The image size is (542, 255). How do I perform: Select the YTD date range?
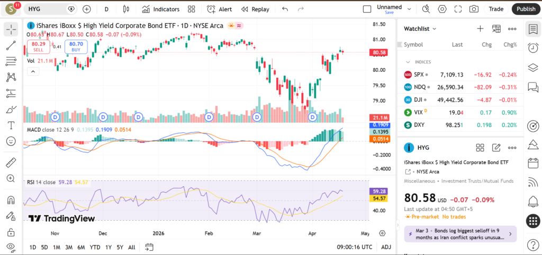pos(95,247)
